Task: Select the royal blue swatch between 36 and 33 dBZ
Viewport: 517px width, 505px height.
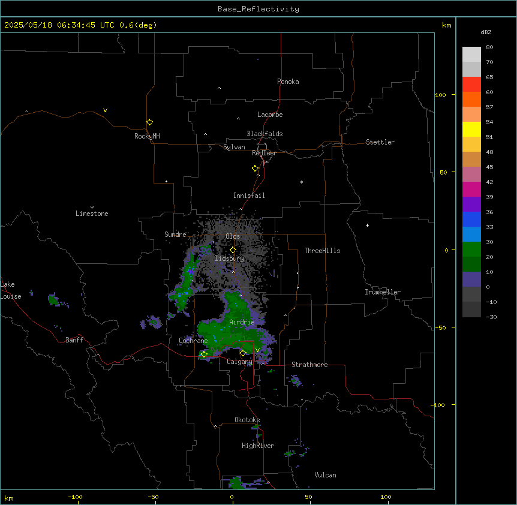Action: pos(471,220)
